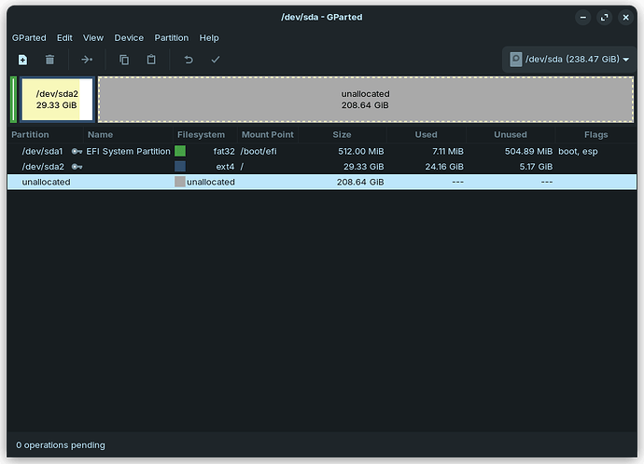The image size is (644, 464).
Task: Click the Copy partition toolbar icon
Action: click(x=124, y=60)
